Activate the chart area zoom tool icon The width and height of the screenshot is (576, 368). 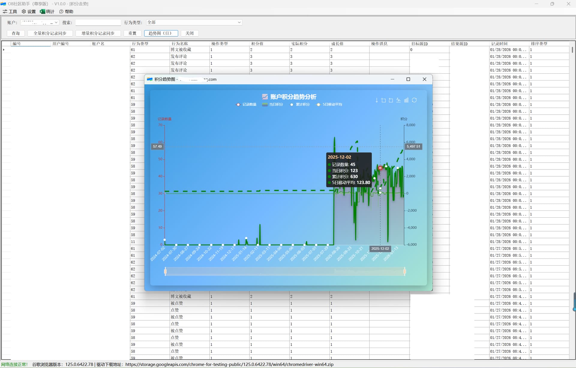tap(384, 100)
